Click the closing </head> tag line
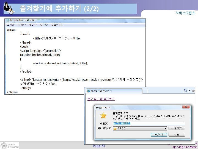The height and width of the screenshot is (149, 198). (x=26, y=42)
